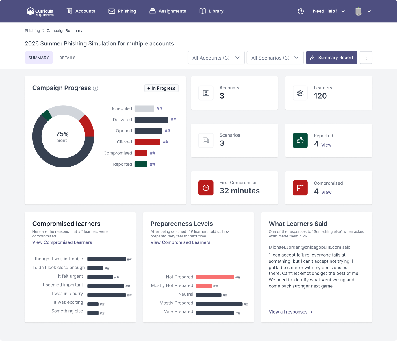Click the red Clicked progress bar
This screenshot has height=341, width=397.
click(147, 142)
